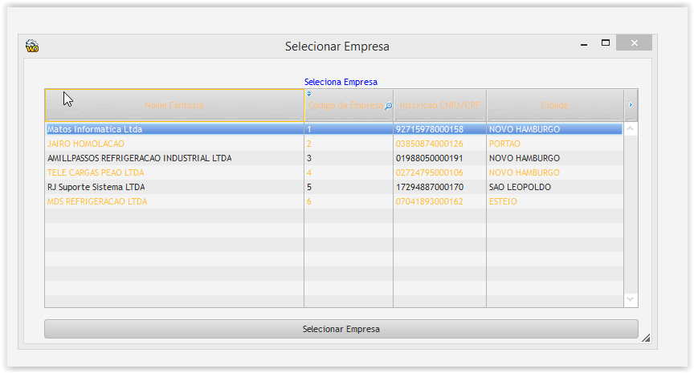
Task: Select the MDS REFRIGERACAO LTDA row
Action: (334, 201)
